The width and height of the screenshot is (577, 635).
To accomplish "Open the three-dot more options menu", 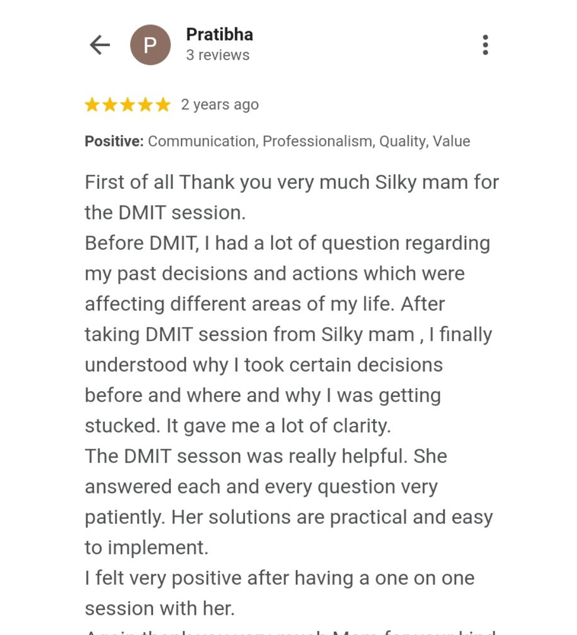I will [485, 45].
